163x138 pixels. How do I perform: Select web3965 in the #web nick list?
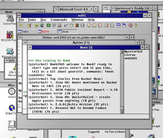coord(131,58)
